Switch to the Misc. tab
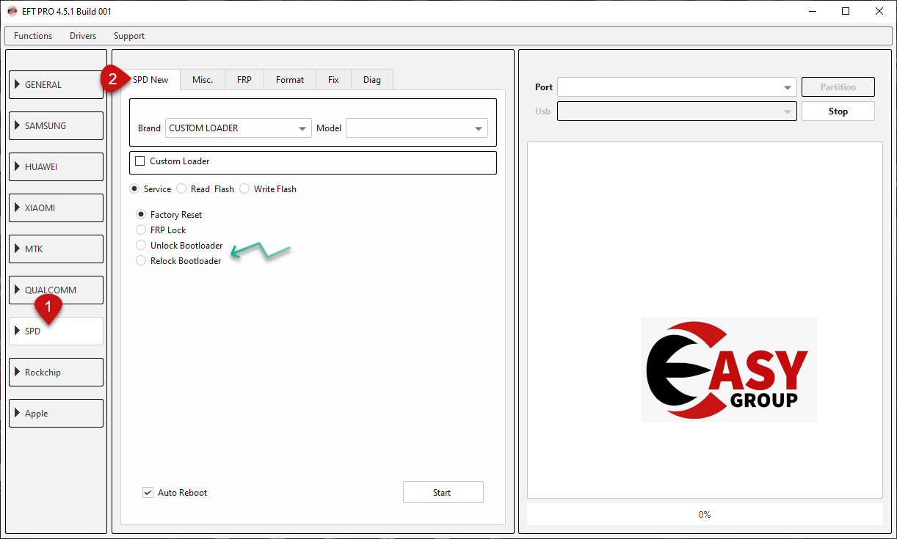 tap(203, 80)
